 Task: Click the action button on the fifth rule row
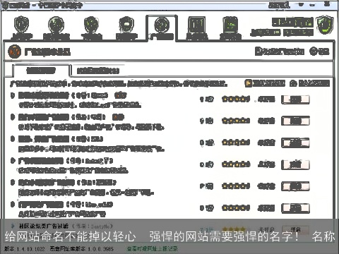click(x=295, y=186)
